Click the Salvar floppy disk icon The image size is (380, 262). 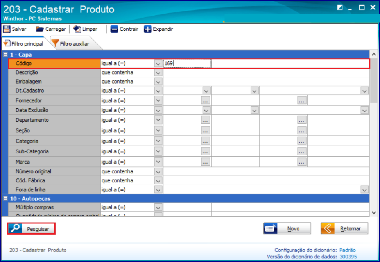pos(7,29)
